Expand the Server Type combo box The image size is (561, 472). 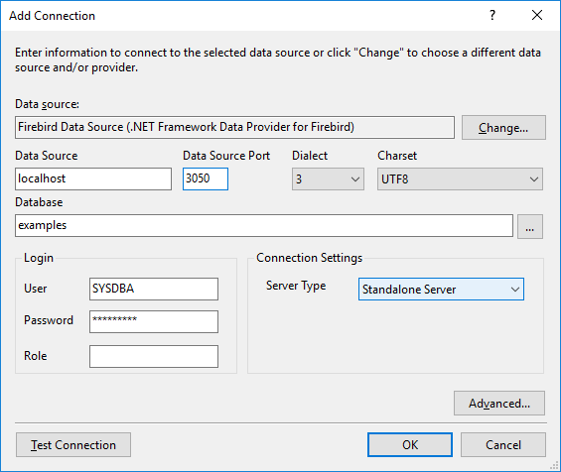tap(441, 290)
